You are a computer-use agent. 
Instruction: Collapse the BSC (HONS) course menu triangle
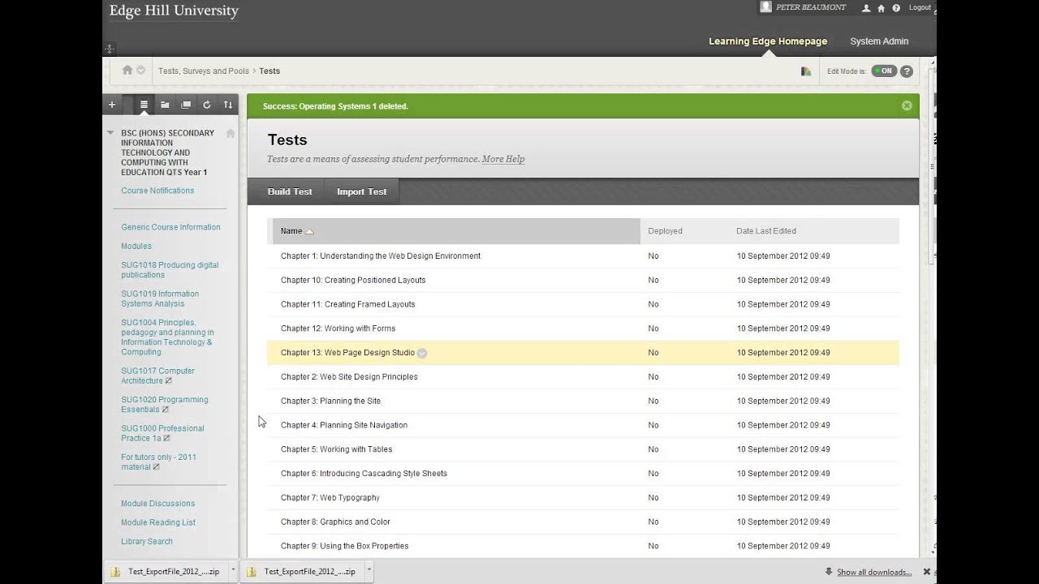click(110, 132)
